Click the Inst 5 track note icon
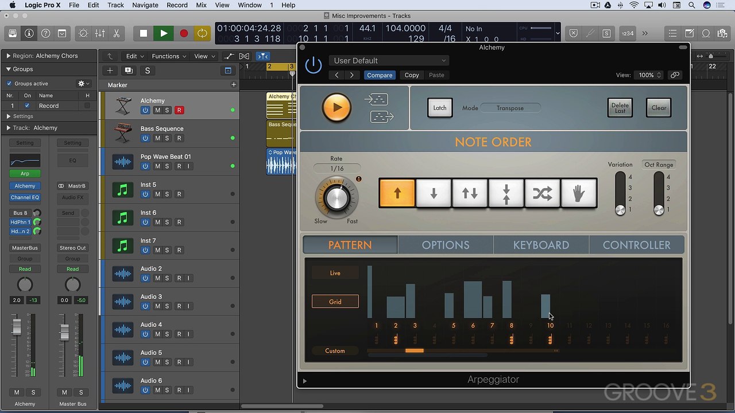Image resolution: width=735 pixels, height=413 pixels. (x=123, y=190)
